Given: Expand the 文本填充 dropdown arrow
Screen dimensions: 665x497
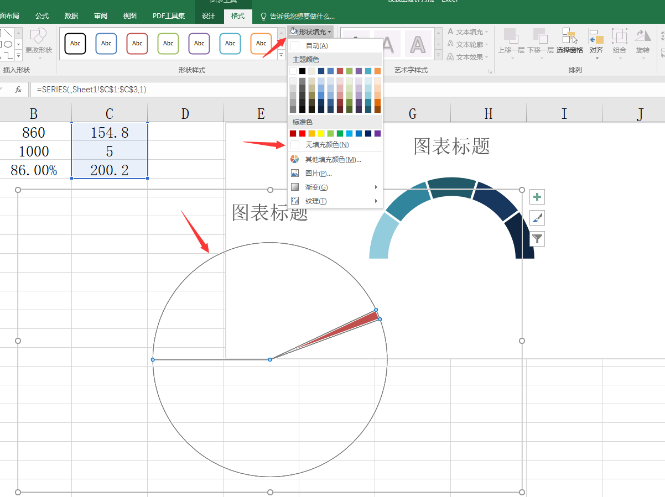Looking at the screenshot, I should click(x=487, y=32).
